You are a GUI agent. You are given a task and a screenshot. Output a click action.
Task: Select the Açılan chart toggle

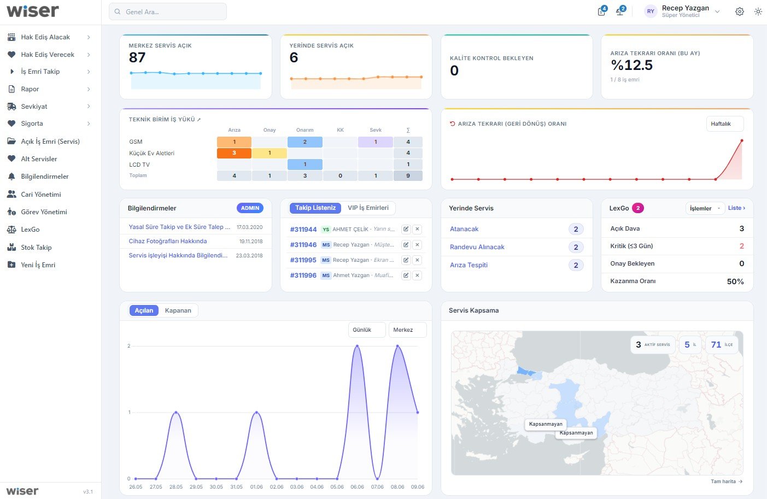point(144,310)
